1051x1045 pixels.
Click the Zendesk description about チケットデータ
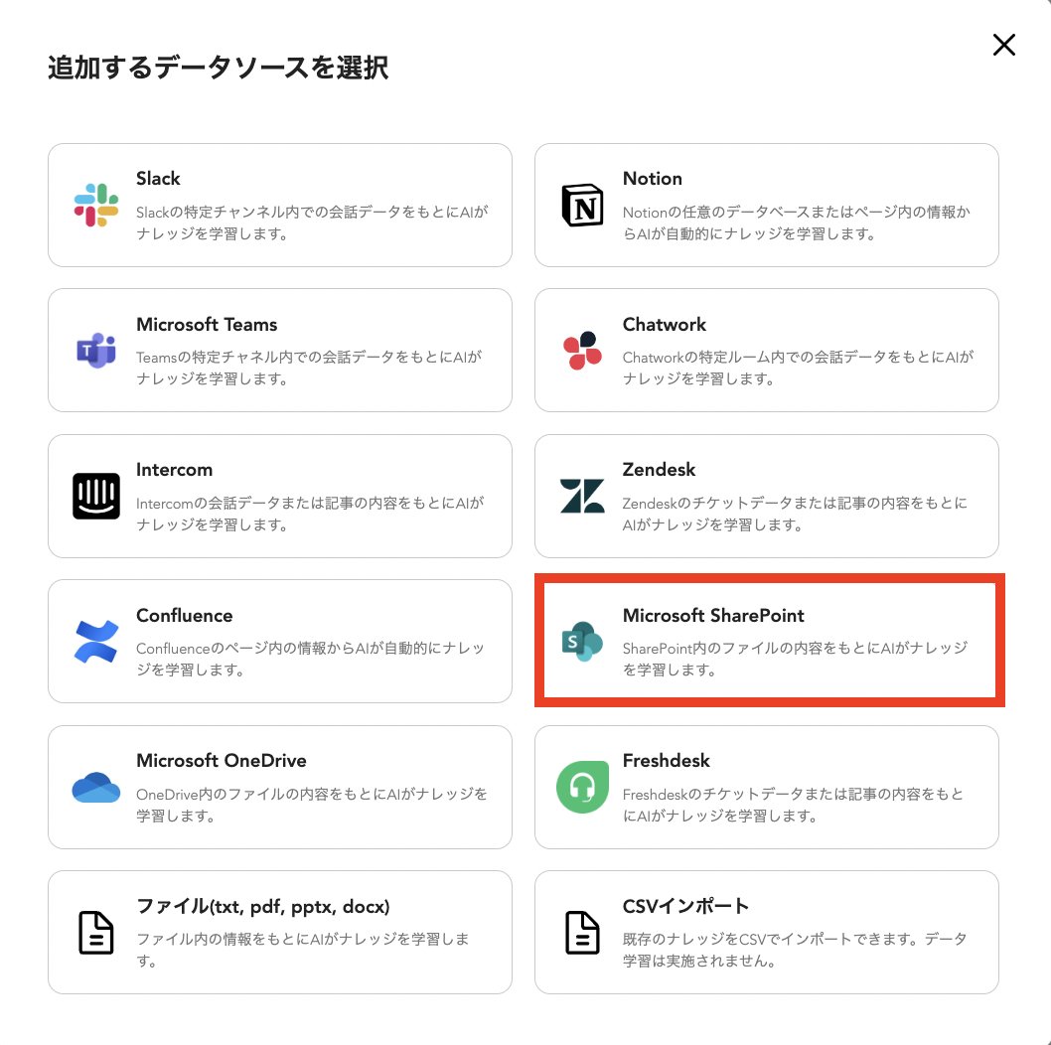[795, 514]
